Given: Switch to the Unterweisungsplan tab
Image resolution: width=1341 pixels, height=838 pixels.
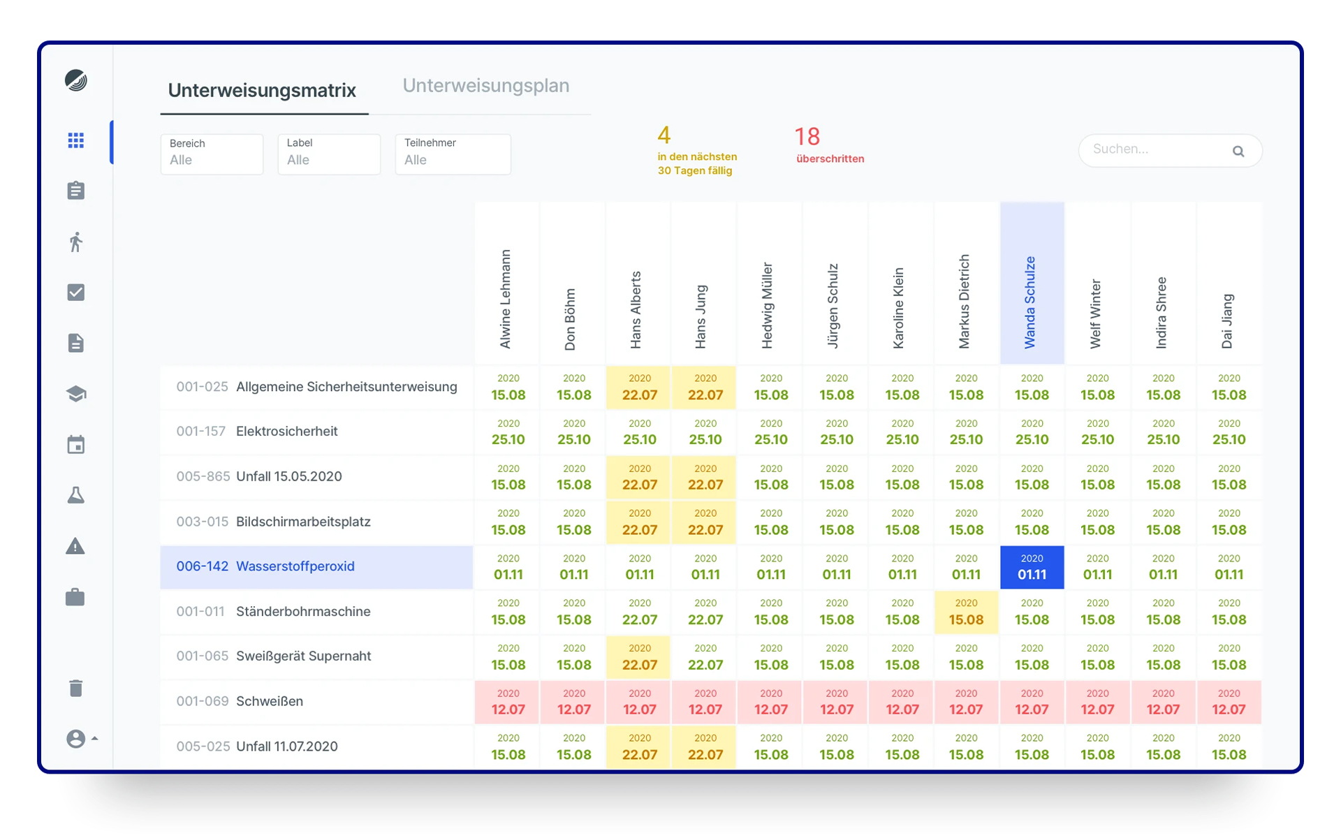Looking at the screenshot, I should (485, 86).
